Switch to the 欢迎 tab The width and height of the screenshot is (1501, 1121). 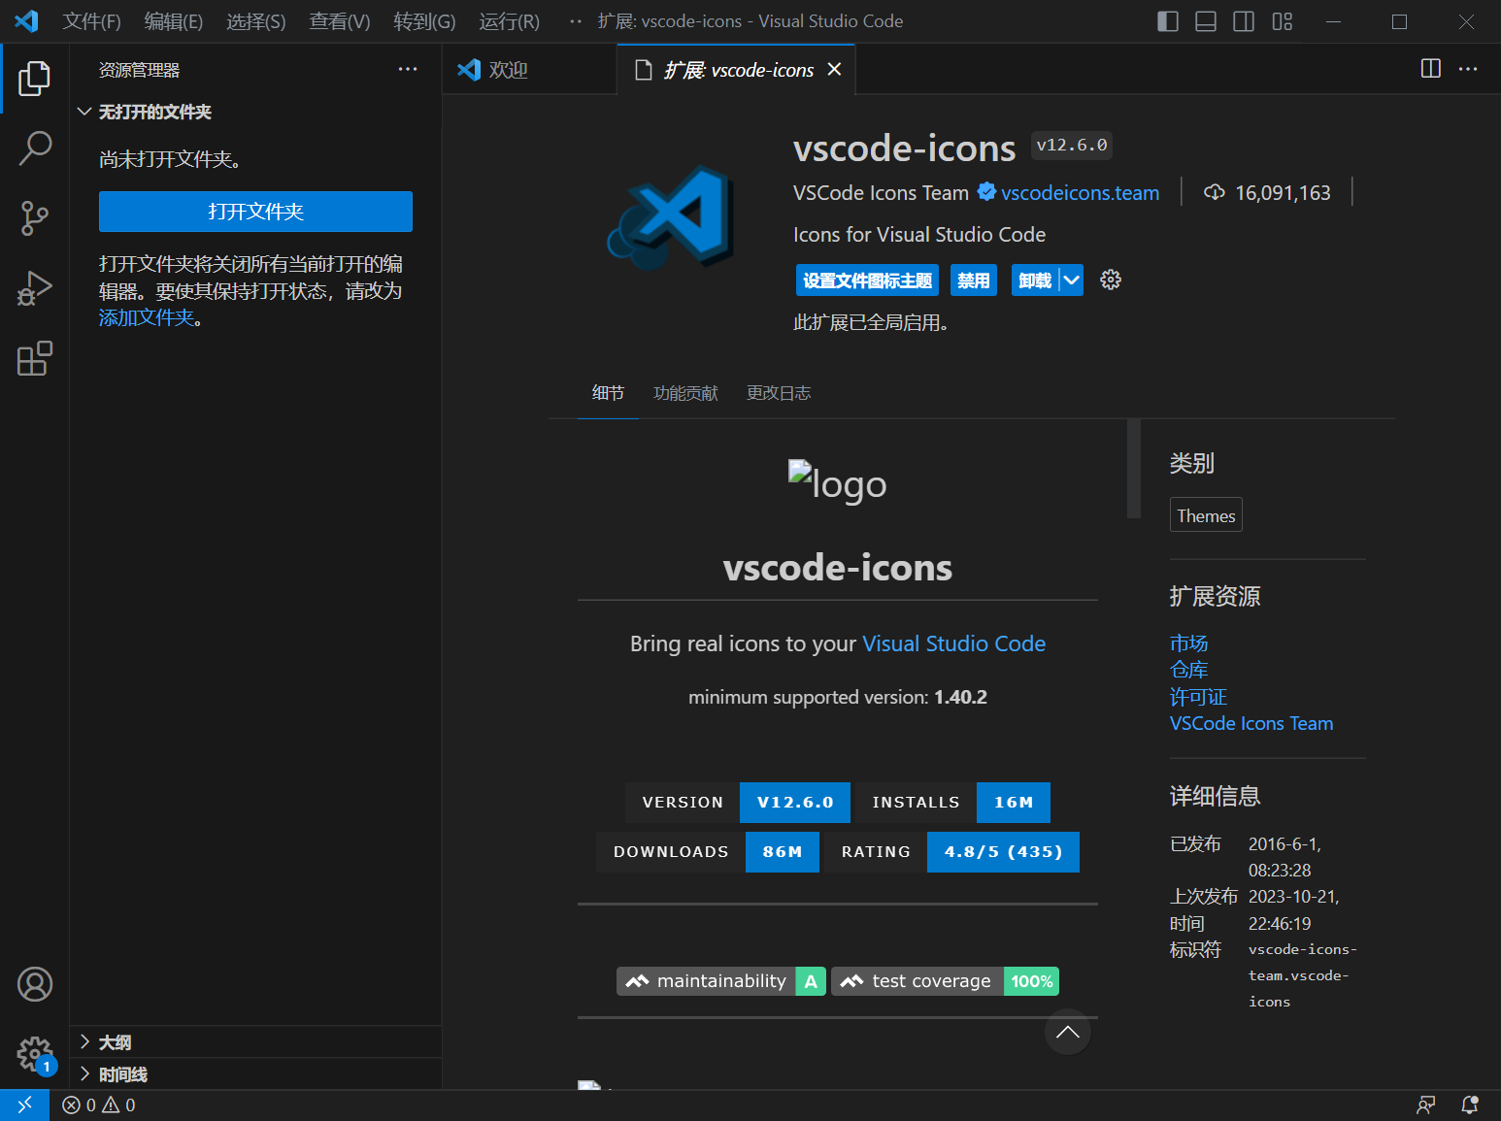(529, 70)
